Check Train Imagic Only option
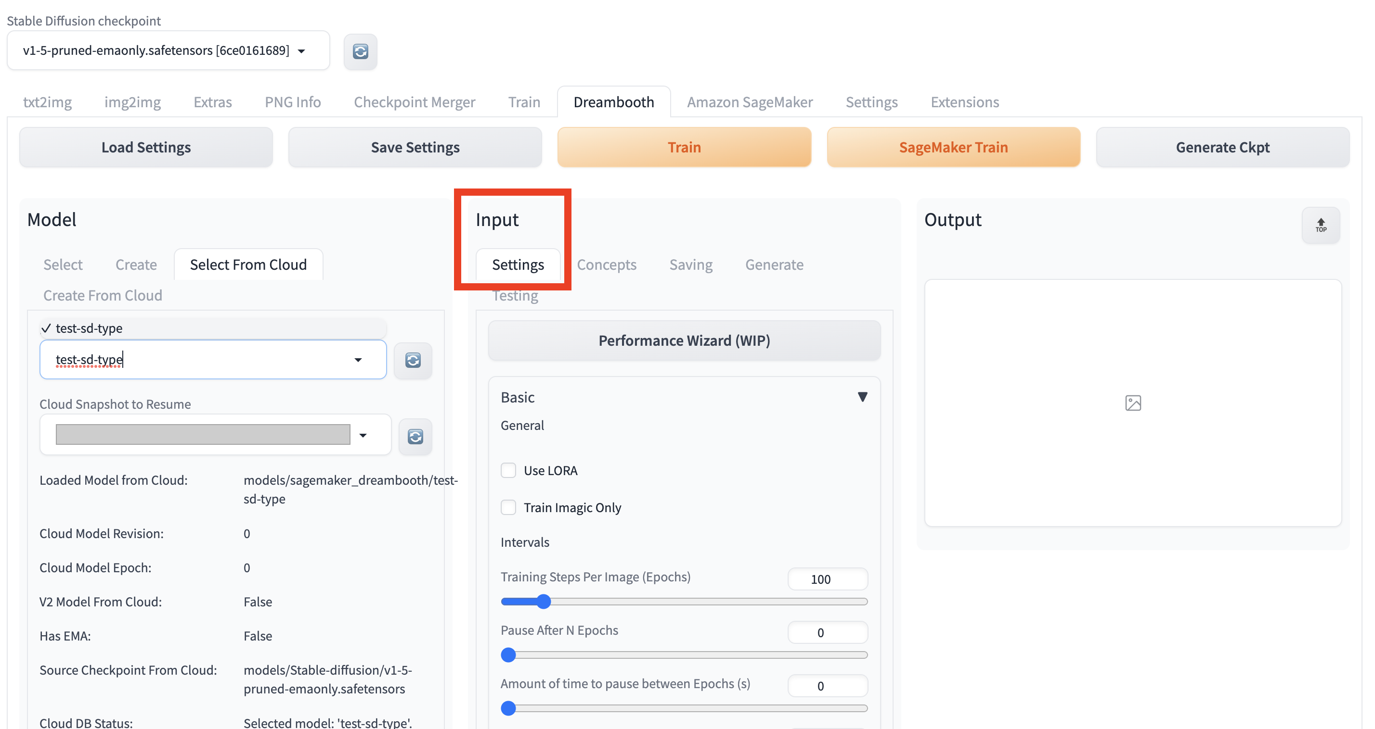 click(508, 507)
